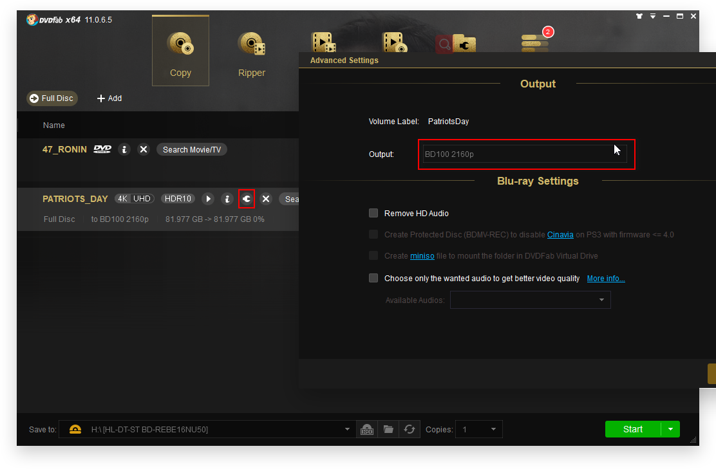
Task: Open the title bar menu arrow
Action: tap(653, 16)
